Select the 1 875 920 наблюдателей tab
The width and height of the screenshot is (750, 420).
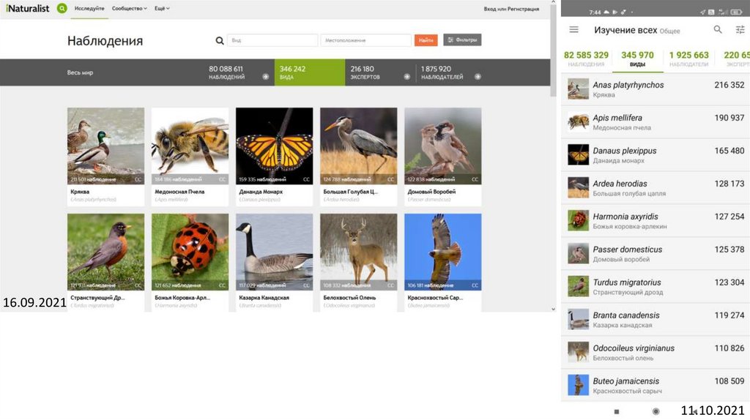tap(450, 72)
